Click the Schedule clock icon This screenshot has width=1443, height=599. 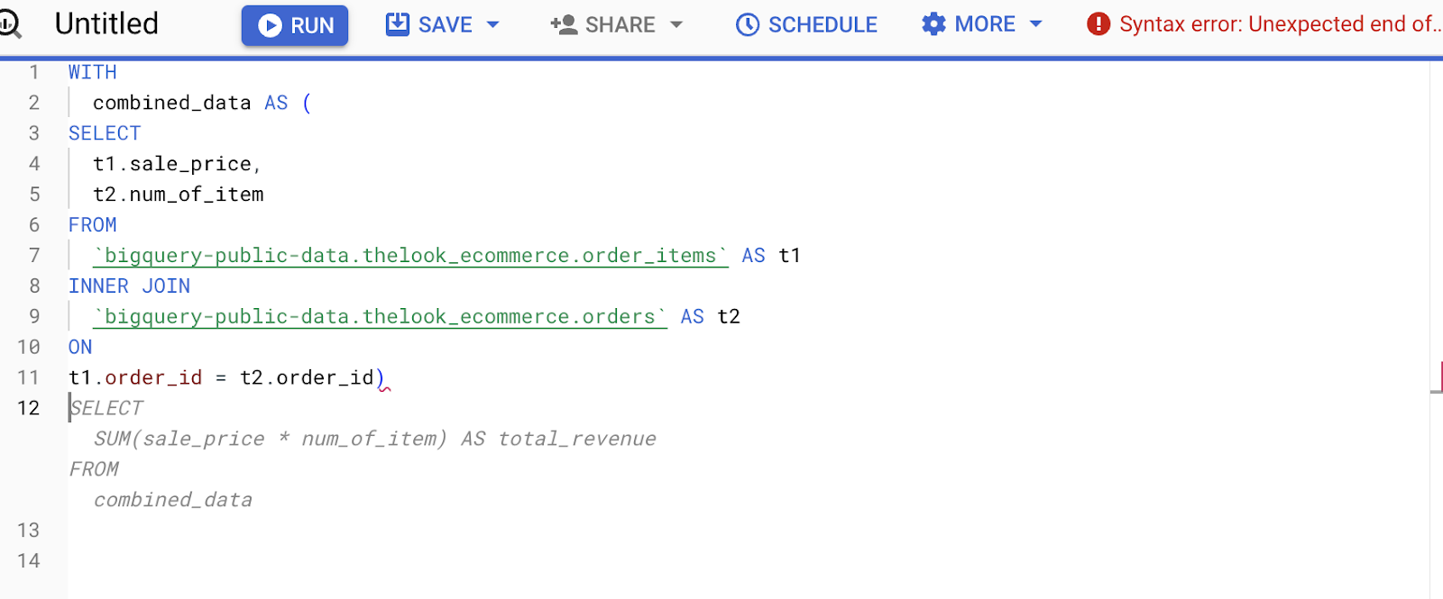(747, 24)
